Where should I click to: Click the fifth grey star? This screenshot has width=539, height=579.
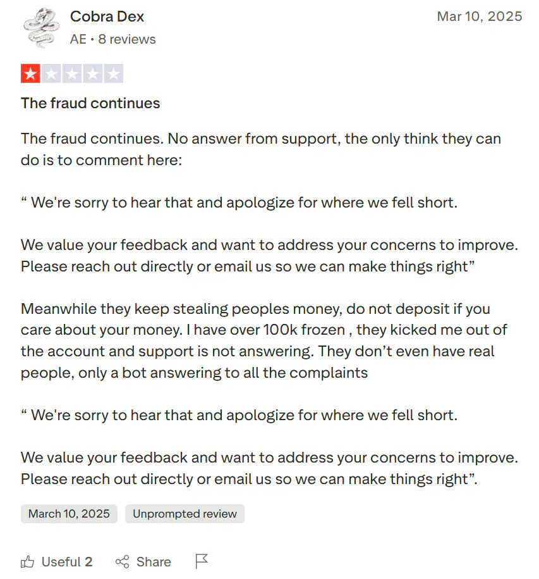click(113, 73)
